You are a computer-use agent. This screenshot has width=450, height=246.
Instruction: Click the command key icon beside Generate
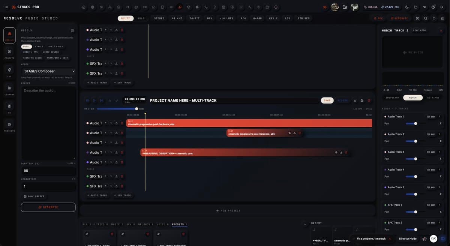(x=417, y=18)
